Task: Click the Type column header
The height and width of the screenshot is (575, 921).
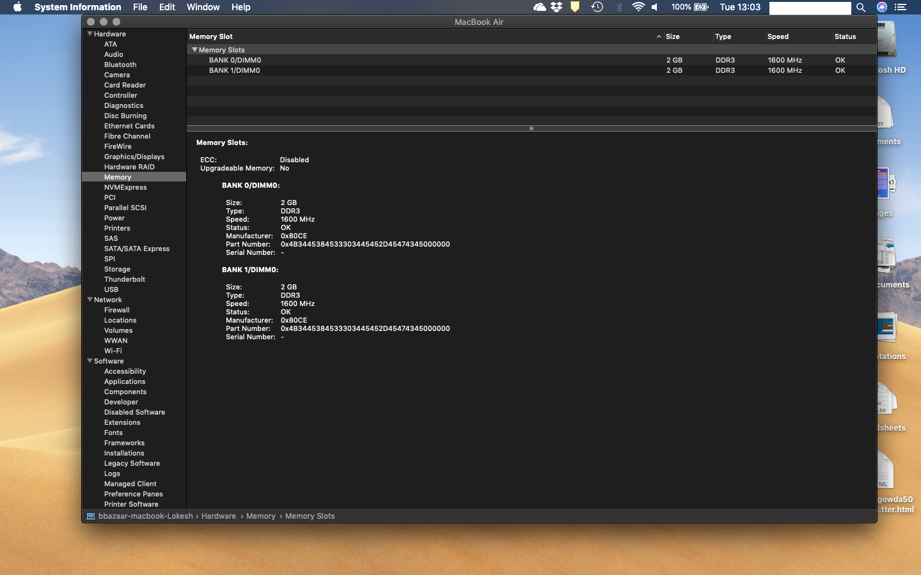Action: click(723, 36)
